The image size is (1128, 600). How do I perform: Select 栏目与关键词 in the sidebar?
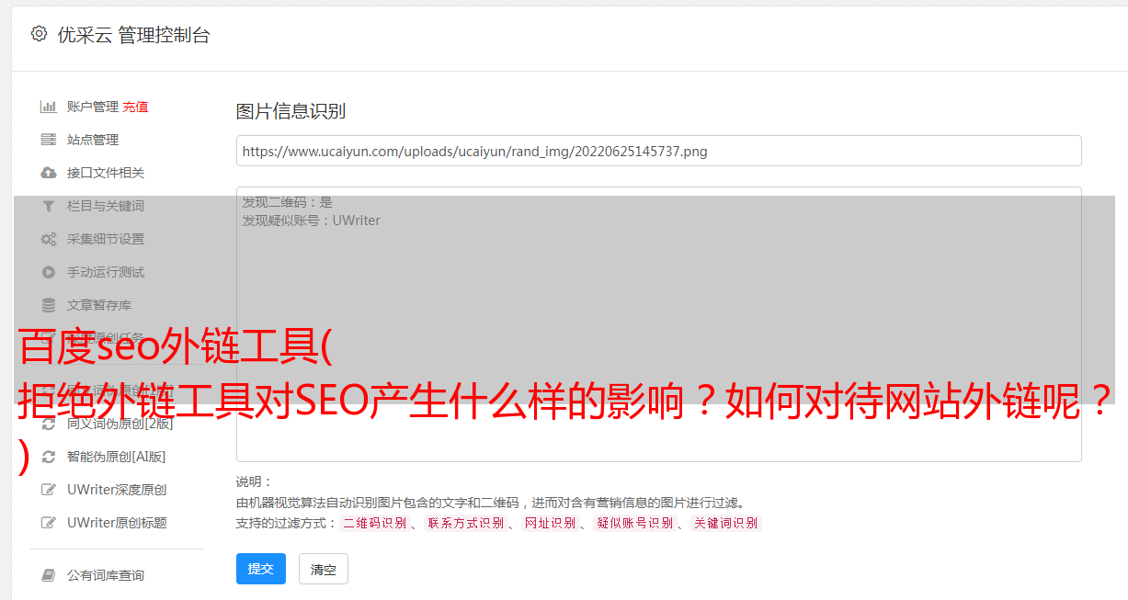pyautogui.click(x=106, y=206)
